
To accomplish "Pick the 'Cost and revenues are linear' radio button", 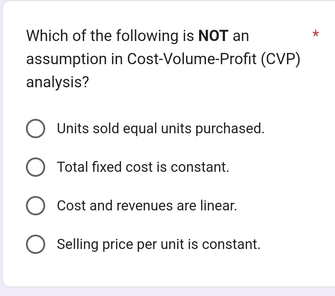I will tap(35, 206).
